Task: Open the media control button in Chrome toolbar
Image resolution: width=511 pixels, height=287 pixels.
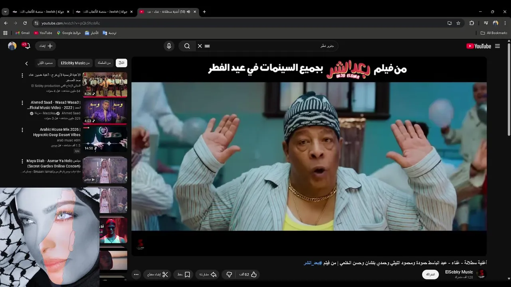Action: pyautogui.click(x=486, y=23)
